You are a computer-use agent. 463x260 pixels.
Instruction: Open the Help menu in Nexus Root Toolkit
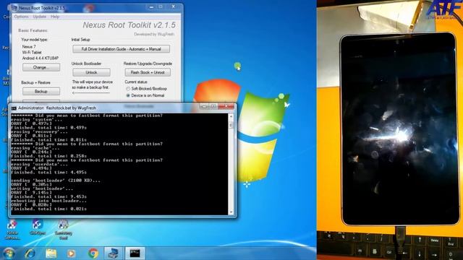55,17
